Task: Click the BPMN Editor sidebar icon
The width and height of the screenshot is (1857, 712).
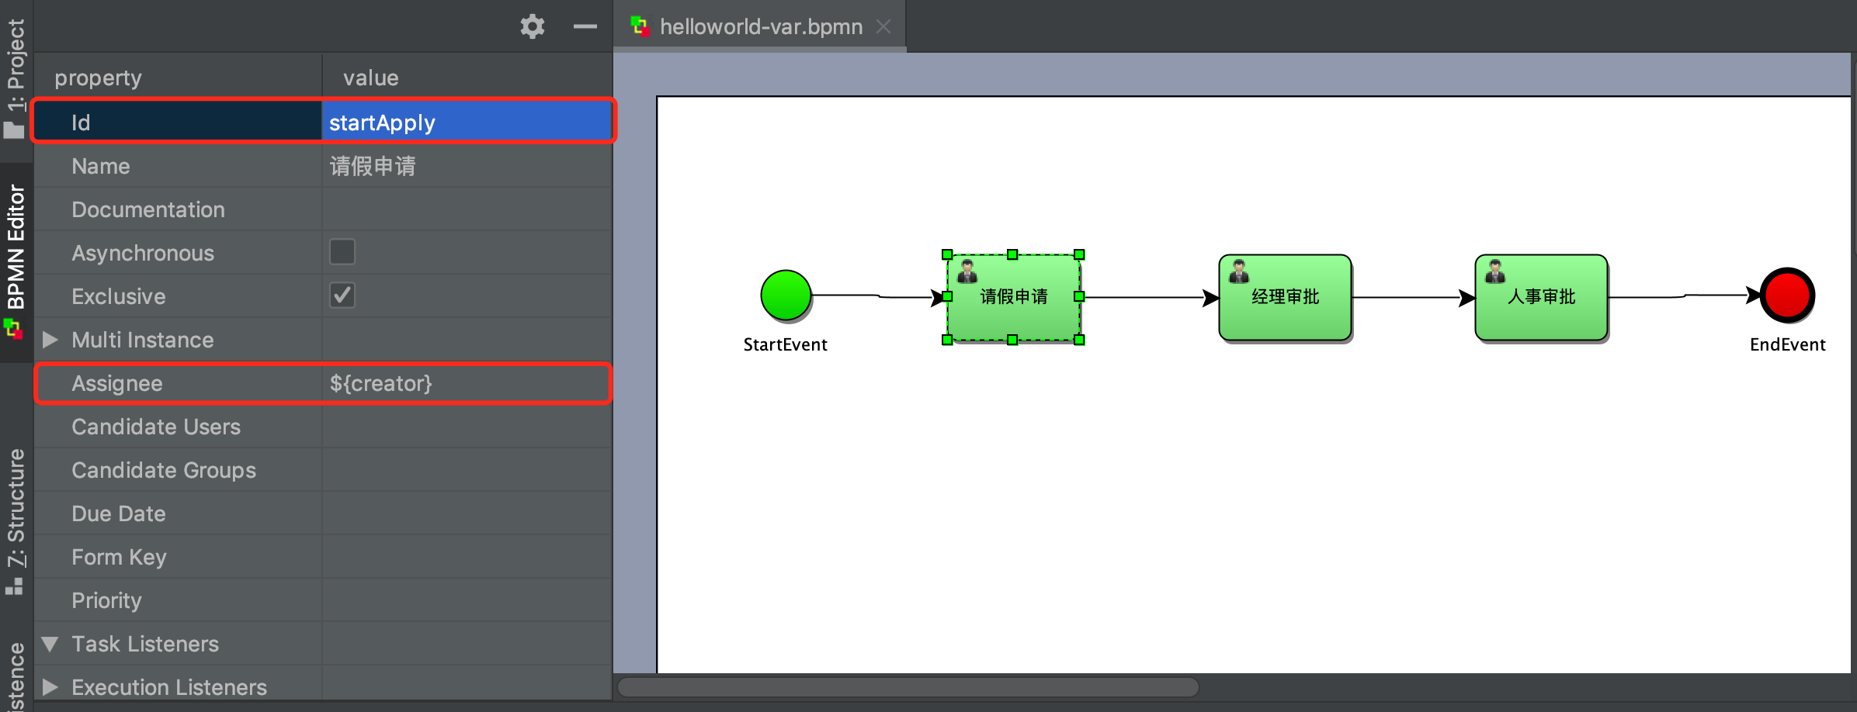Action: tap(14, 329)
